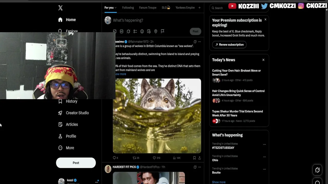The height and width of the screenshot is (184, 328).
Task: Schedule the post using the calendar-clock icon
Action: [x=149, y=31]
